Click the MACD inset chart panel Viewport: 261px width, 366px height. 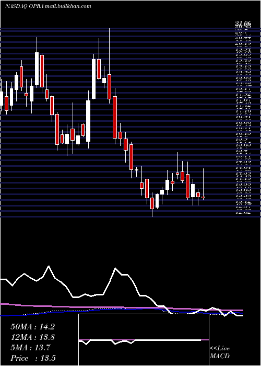click(x=144, y=340)
